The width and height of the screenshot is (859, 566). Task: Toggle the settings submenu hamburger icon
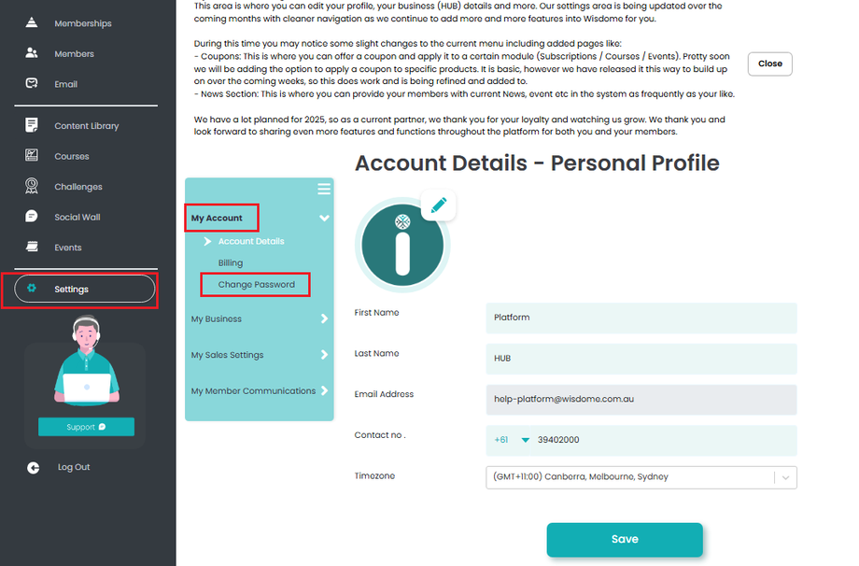click(x=324, y=189)
